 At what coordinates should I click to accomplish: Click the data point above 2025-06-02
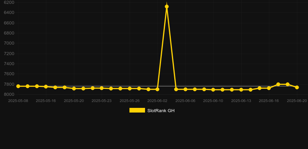(158, 89)
